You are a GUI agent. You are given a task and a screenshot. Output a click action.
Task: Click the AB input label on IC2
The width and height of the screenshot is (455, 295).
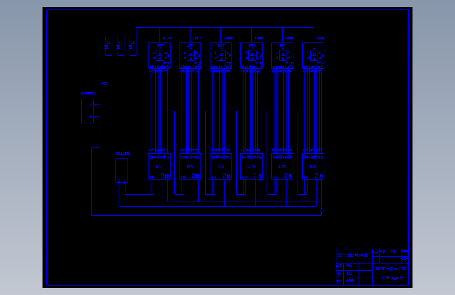183,177
